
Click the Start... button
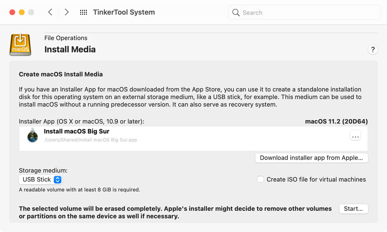[353, 209]
